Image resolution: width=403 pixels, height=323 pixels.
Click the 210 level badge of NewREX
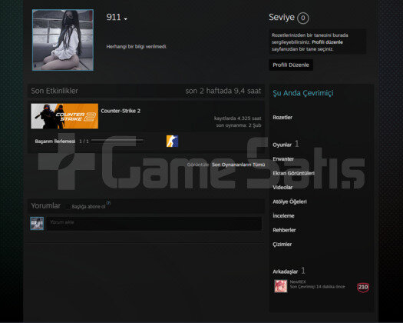point(363,287)
